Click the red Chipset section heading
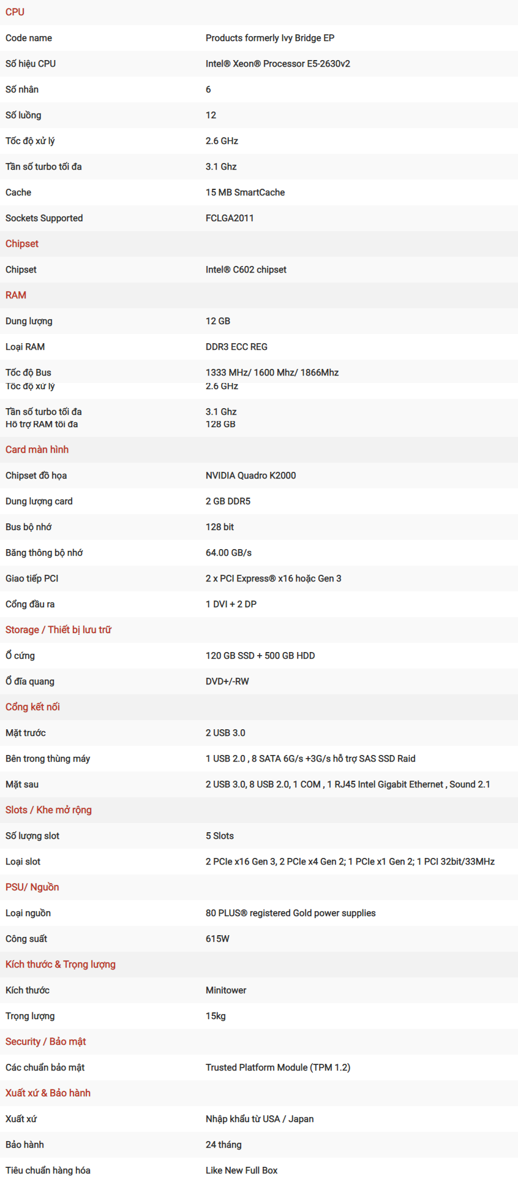518x1187 pixels. (x=22, y=244)
